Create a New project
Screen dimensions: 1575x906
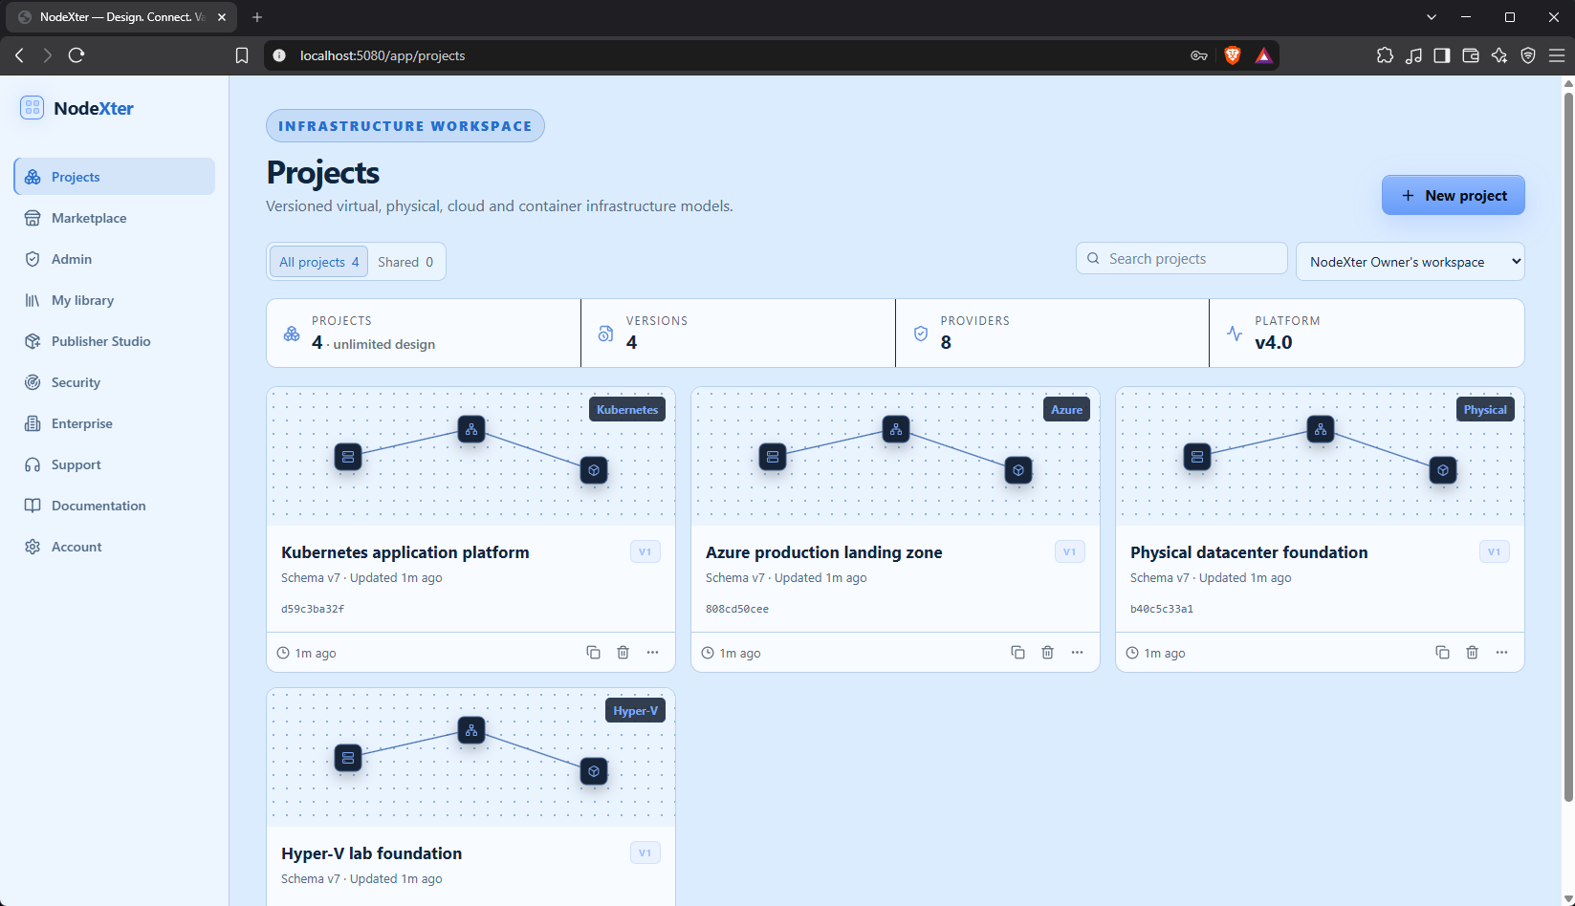point(1453,195)
